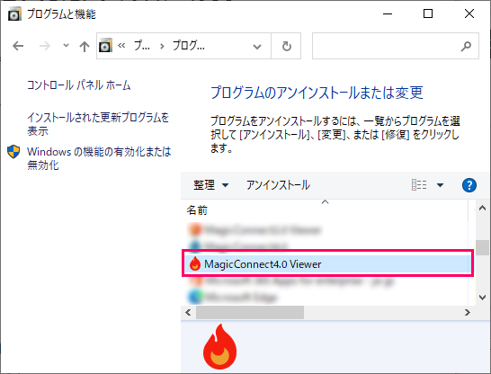This screenshot has width=491, height=374.
Task: Change view with the view layout icon
Action: pyautogui.click(x=419, y=185)
